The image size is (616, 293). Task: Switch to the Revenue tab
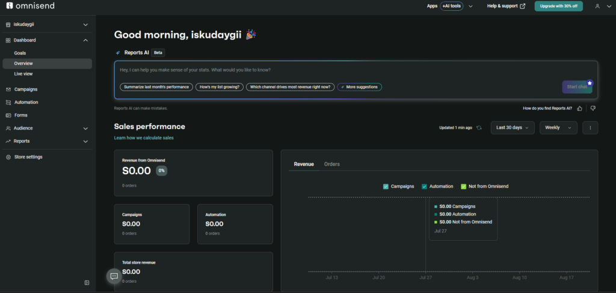click(x=304, y=164)
